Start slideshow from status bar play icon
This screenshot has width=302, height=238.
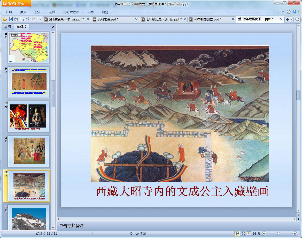point(249,234)
